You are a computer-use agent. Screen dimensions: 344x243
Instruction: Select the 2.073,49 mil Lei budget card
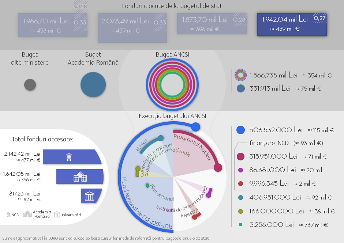(x=132, y=28)
